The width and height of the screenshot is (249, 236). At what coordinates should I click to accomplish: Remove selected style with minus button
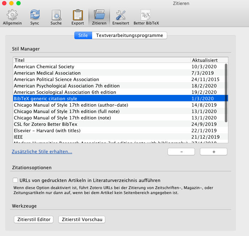181,152
